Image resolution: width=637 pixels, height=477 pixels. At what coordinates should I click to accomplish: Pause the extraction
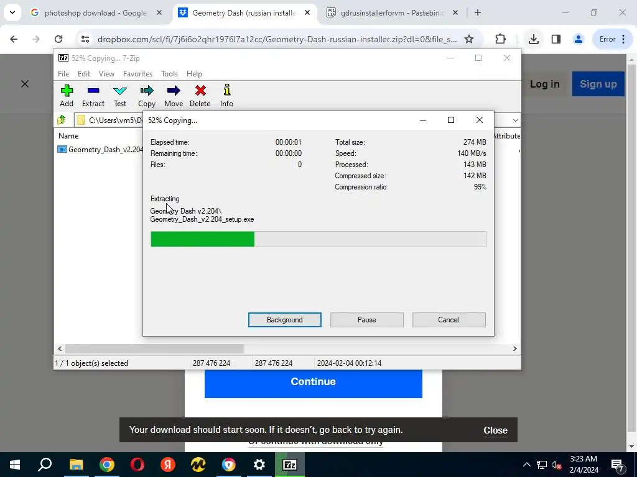click(367, 320)
